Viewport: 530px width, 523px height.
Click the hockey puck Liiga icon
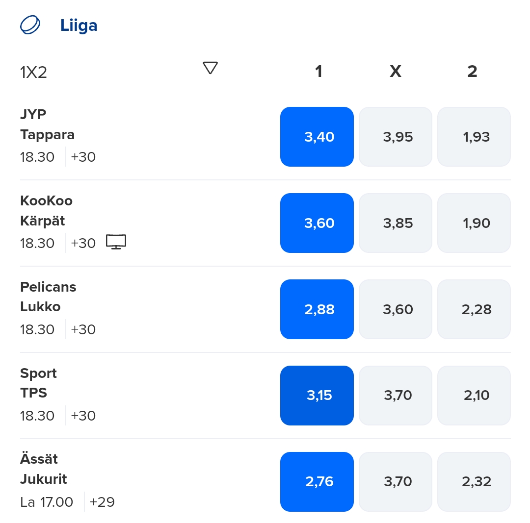pyautogui.click(x=30, y=25)
